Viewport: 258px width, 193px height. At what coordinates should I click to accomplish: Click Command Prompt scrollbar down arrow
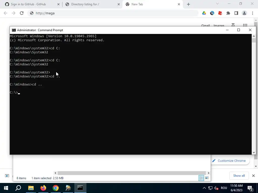[254, 153]
